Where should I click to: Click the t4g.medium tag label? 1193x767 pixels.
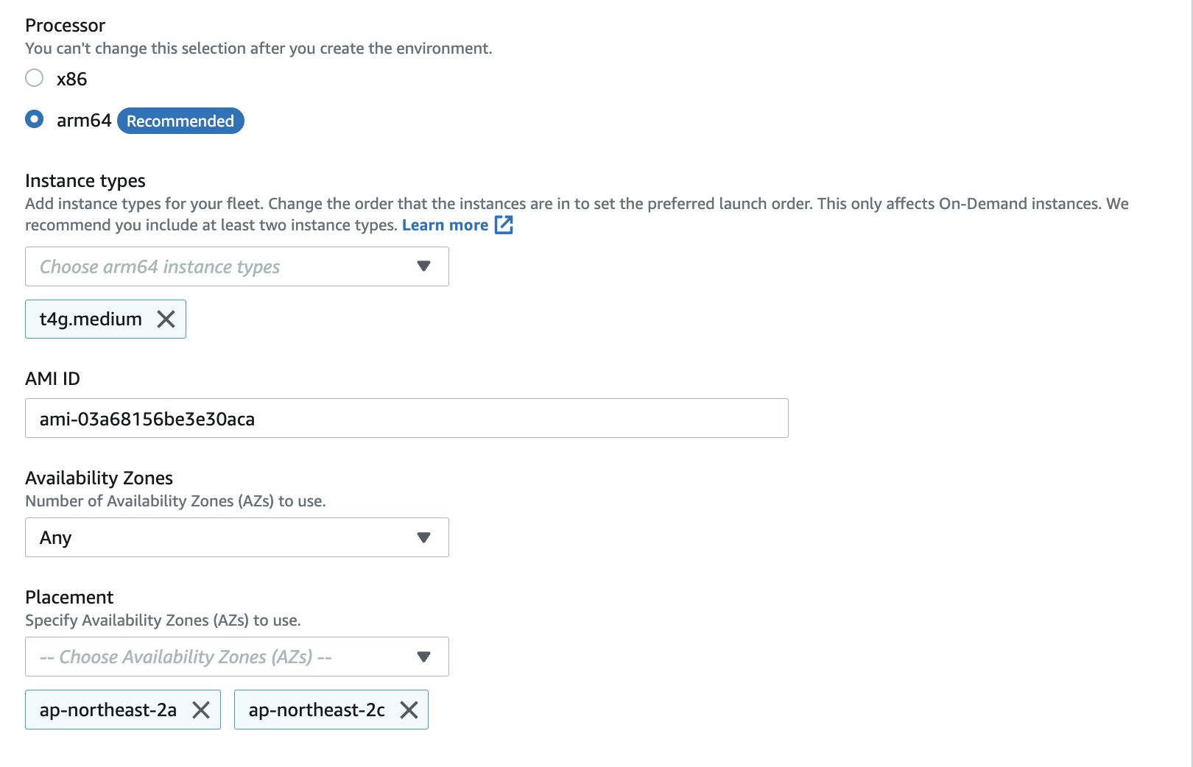click(x=91, y=319)
